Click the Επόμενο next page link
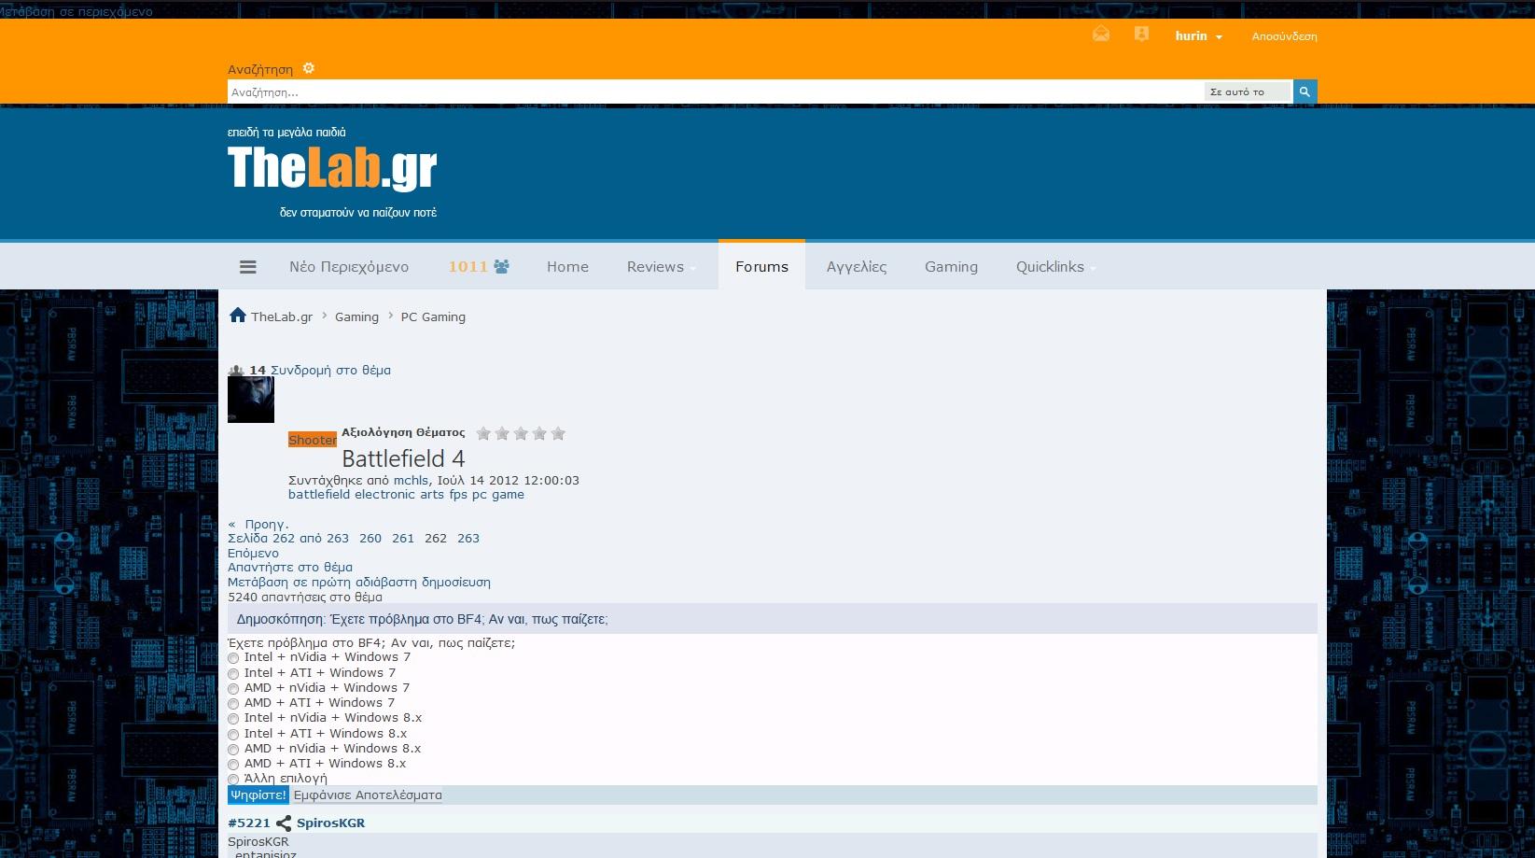This screenshot has height=858, width=1535. pos(253,554)
